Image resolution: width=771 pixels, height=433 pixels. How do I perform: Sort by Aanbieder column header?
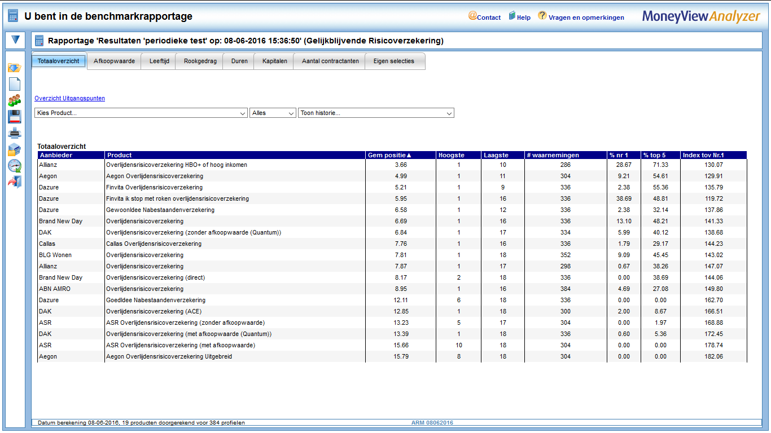click(x=71, y=155)
